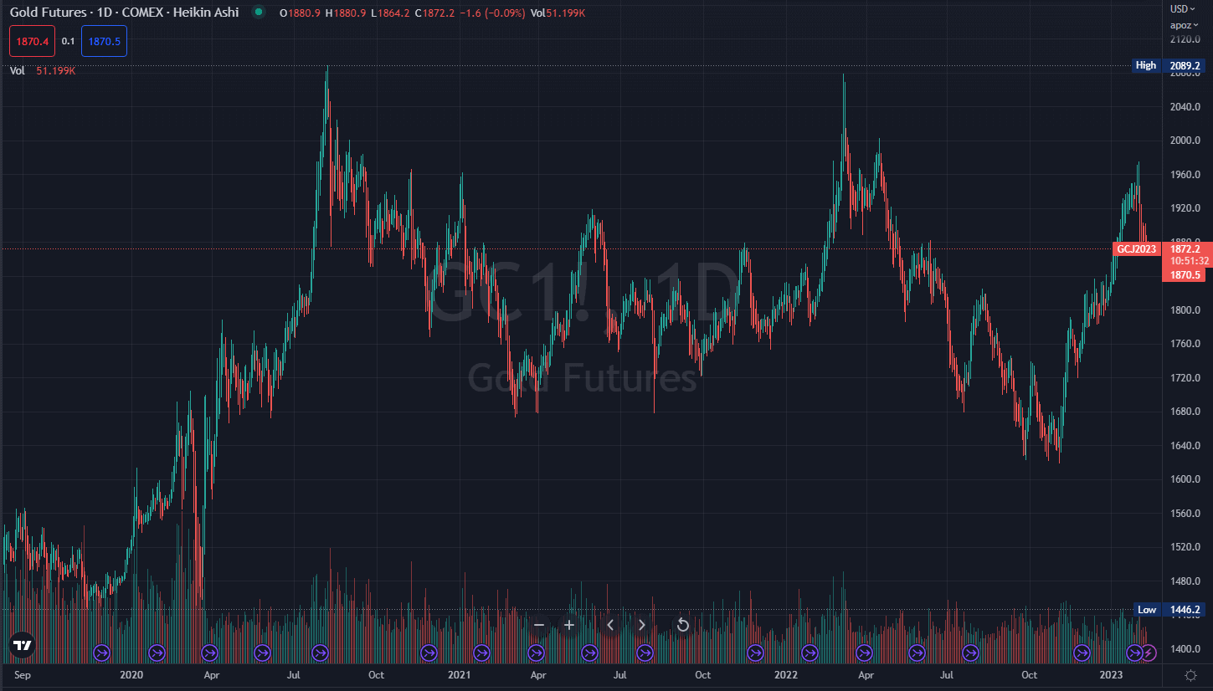The width and height of the screenshot is (1213, 691).
Task: Click the TradingView logo
Action: 22,645
